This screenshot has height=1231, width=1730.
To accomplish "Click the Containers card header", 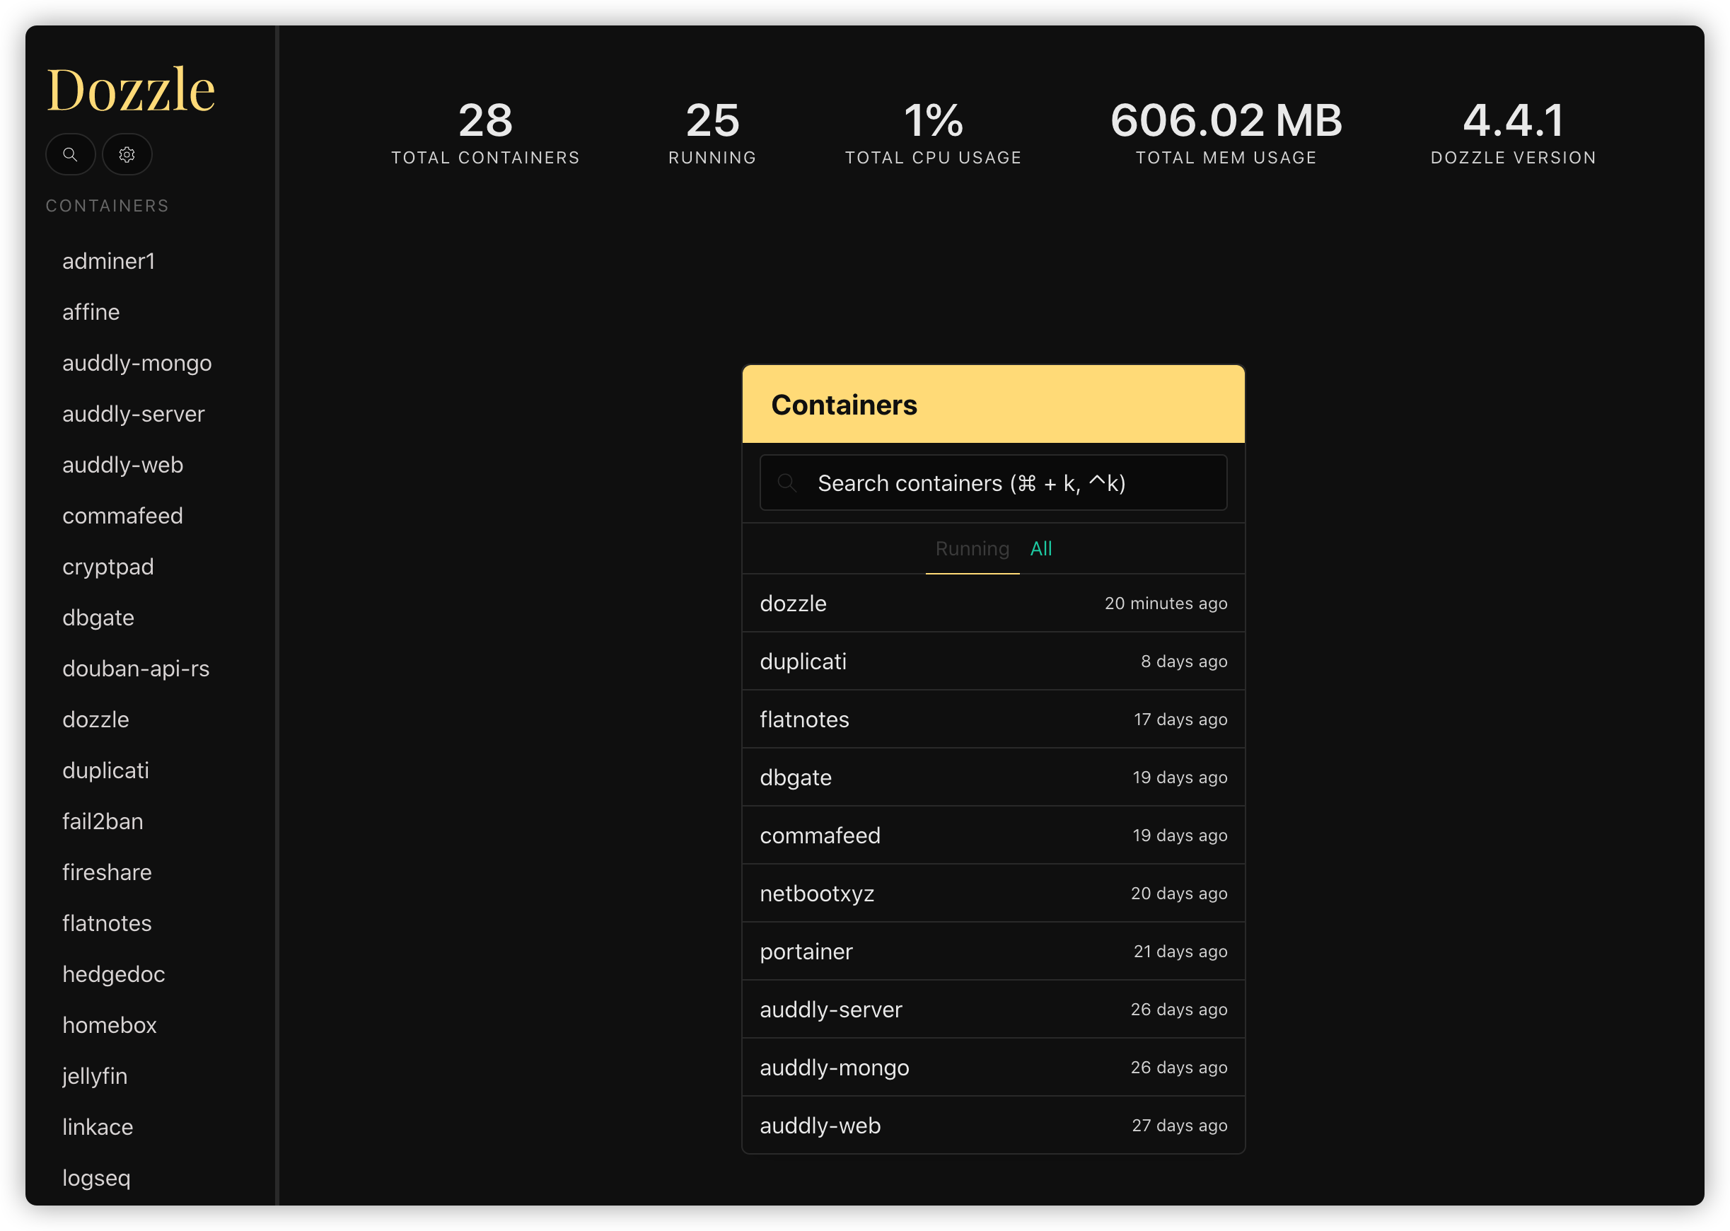I will point(993,404).
